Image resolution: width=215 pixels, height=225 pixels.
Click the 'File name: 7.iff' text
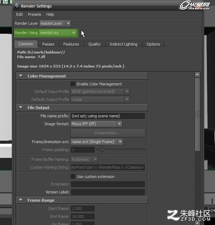[x=31, y=57]
